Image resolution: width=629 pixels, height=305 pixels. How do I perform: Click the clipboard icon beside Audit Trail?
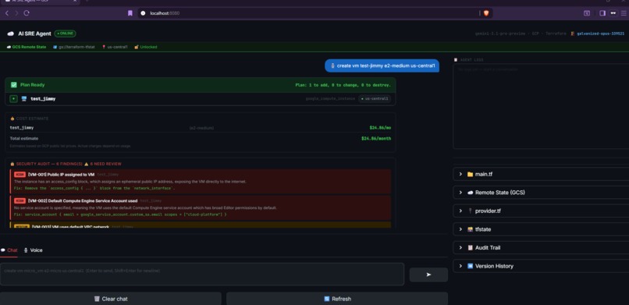[x=470, y=248]
